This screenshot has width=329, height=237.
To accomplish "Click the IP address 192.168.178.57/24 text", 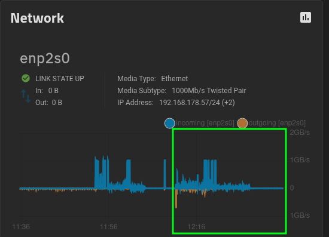I will click(190, 103).
